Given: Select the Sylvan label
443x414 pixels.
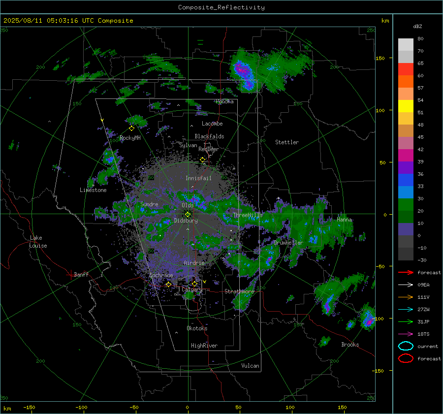Looking at the screenshot, I should [x=188, y=146].
